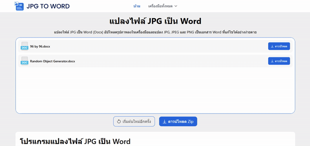Click the JPG TO WORD logo icon
310x146 pixels.
[19, 6]
